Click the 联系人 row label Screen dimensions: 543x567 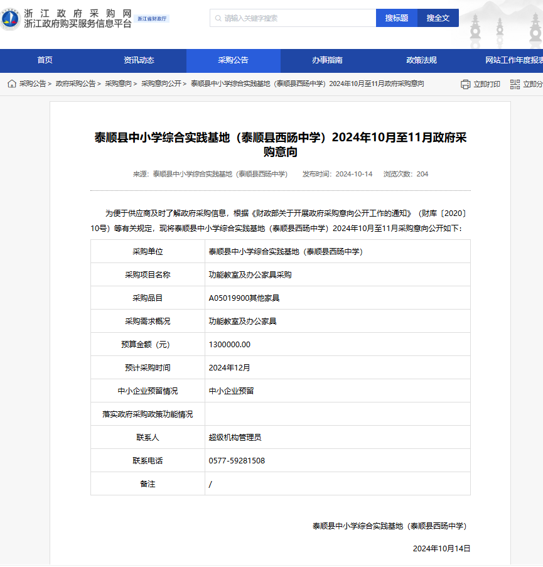tap(148, 438)
